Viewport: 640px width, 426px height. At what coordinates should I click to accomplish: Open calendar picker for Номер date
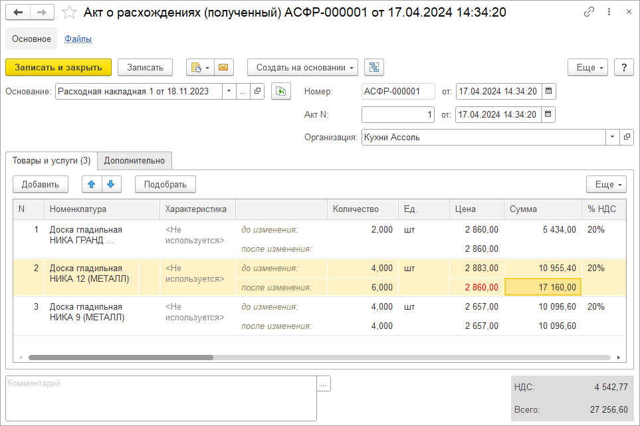[548, 92]
